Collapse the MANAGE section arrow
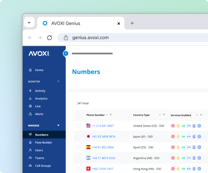The height and width of the screenshot is (173, 208). click(58, 126)
